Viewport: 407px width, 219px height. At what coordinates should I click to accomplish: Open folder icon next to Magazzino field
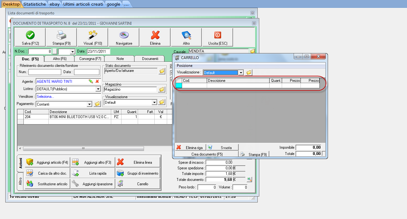[x=161, y=90]
